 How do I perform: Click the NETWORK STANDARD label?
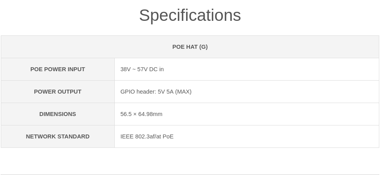(x=58, y=136)
